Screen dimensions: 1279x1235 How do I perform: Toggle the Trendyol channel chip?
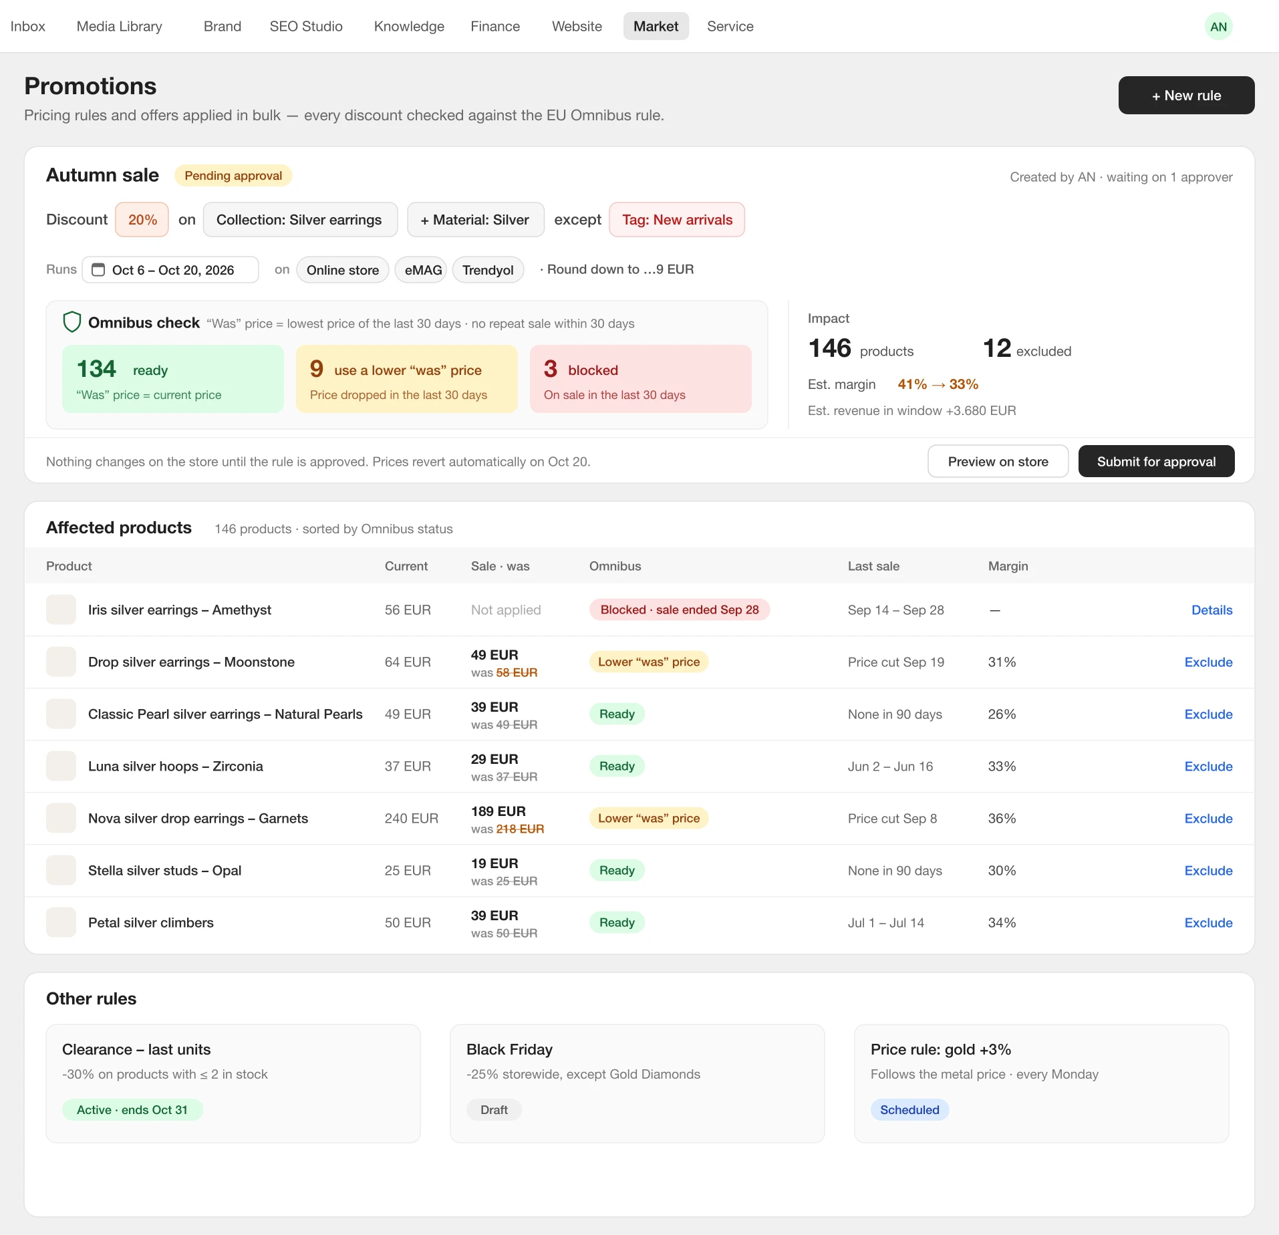pyautogui.click(x=488, y=270)
